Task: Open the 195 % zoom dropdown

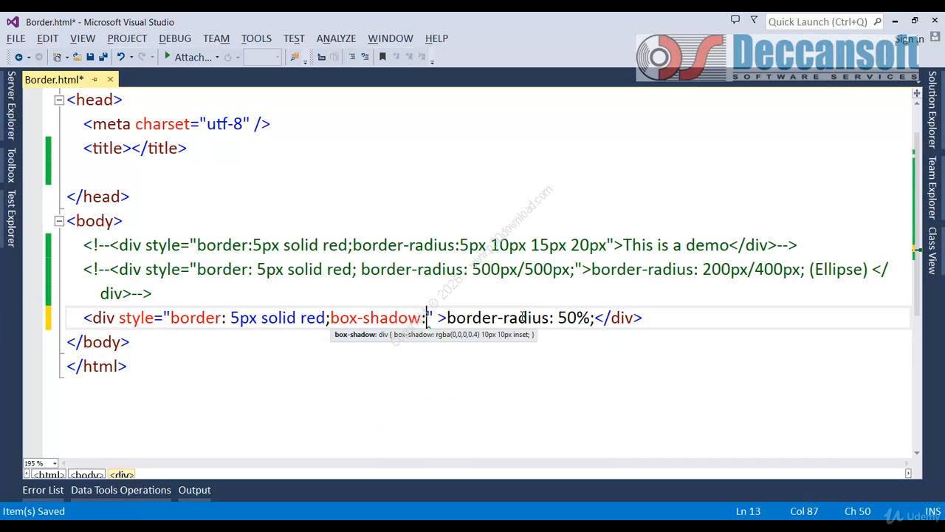Action: tap(54, 463)
